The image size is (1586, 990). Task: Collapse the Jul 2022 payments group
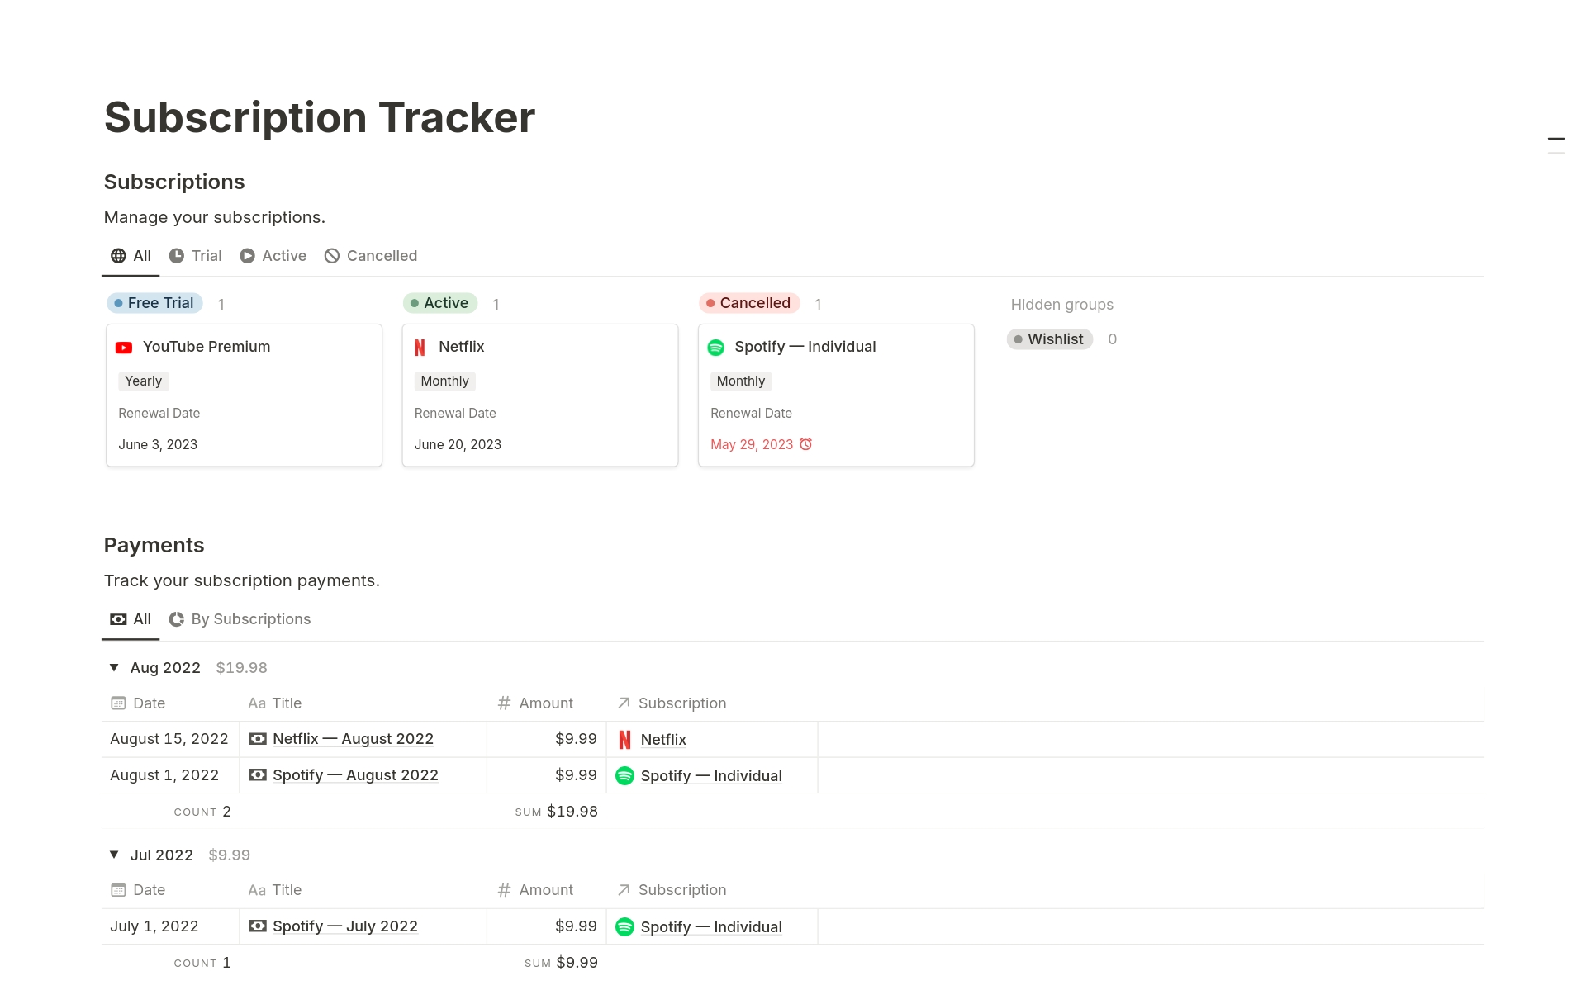click(x=114, y=855)
